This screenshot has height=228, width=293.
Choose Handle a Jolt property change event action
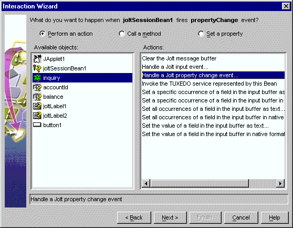(x=213, y=75)
